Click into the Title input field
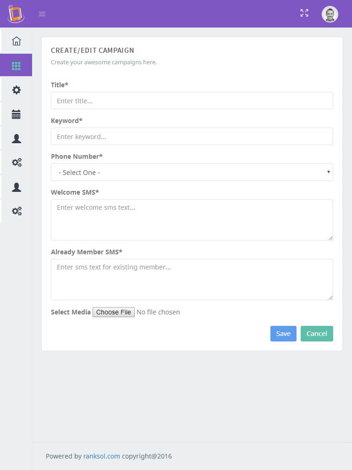This screenshot has width=352, height=470. coord(192,101)
